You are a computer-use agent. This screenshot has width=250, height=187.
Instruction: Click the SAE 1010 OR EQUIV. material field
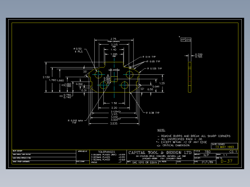click(145, 163)
